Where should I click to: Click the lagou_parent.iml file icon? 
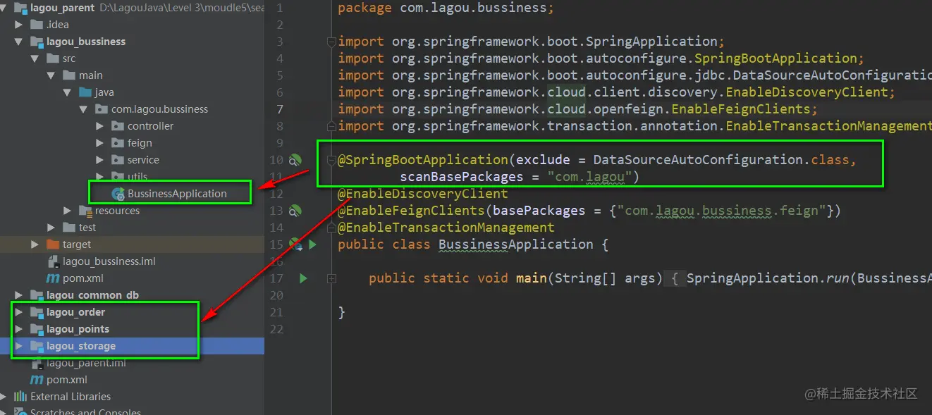click(x=37, y=363)
